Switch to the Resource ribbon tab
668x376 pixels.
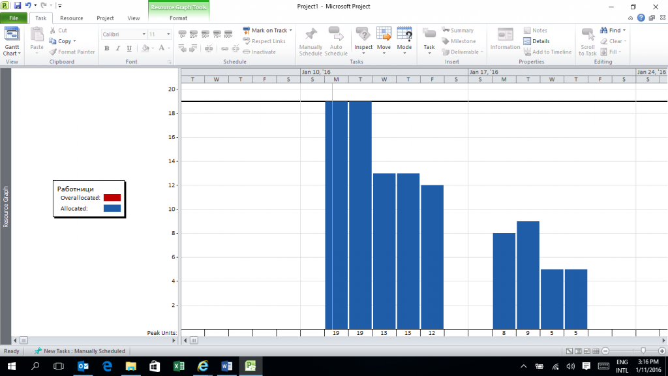(72, 18)
